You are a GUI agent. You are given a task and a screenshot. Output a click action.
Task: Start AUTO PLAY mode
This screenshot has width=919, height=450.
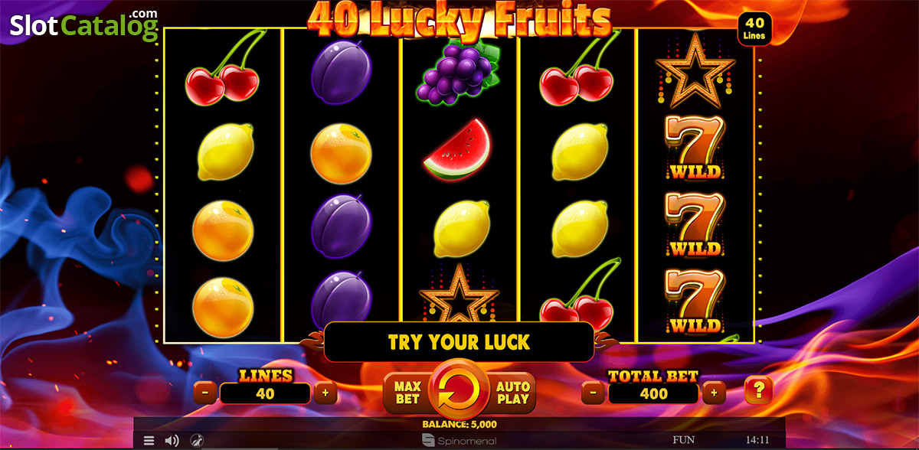[x=512, y=393]
